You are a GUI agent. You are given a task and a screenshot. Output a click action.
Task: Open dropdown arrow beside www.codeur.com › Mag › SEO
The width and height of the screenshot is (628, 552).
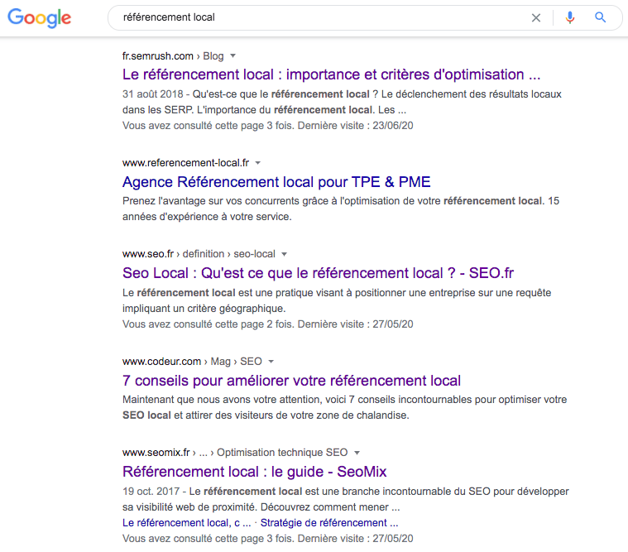click(271, 362)
